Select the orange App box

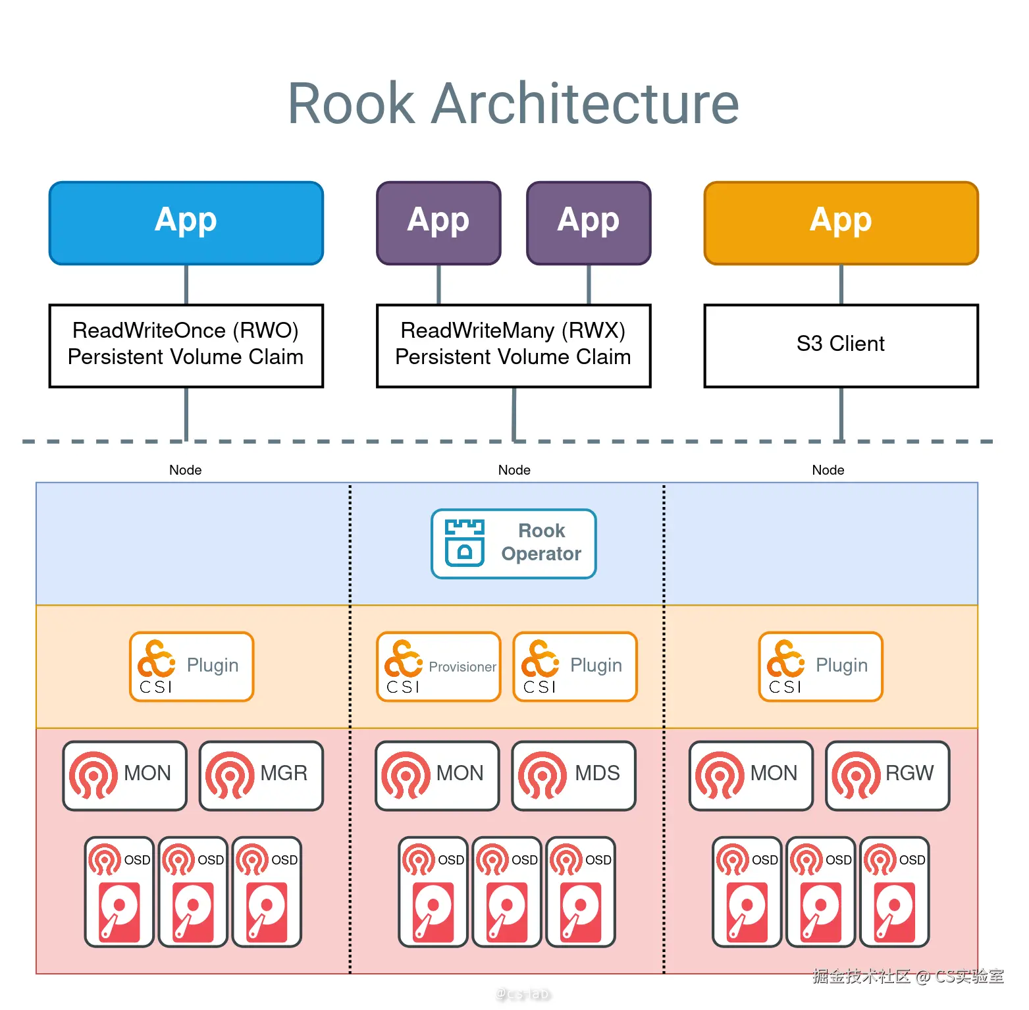(841, 223)
